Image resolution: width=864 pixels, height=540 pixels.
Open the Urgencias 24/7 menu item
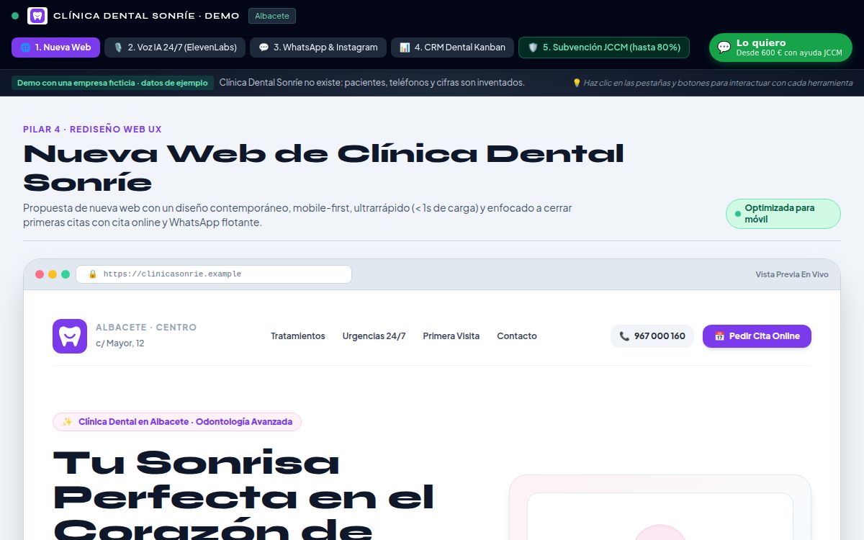tap(374, 336)
